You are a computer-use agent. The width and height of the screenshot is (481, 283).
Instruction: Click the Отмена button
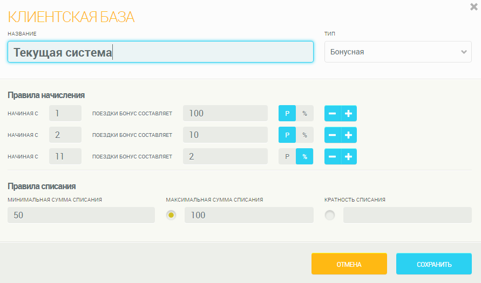349,264
